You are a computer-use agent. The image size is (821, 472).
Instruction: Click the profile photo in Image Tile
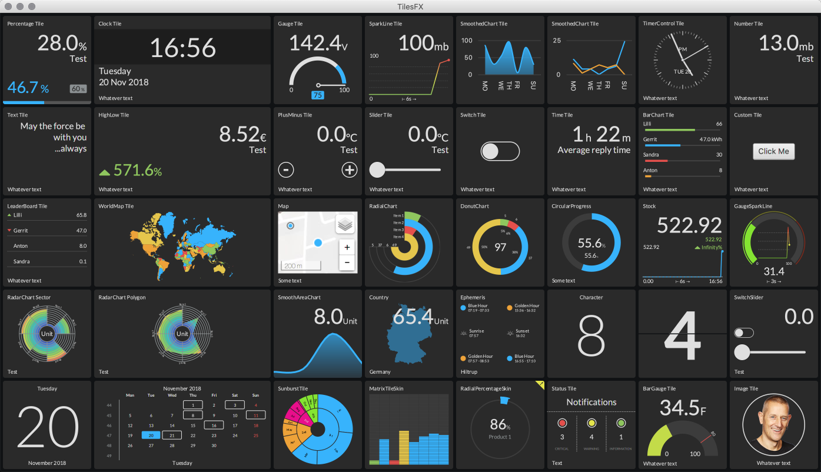coord(773,425)
